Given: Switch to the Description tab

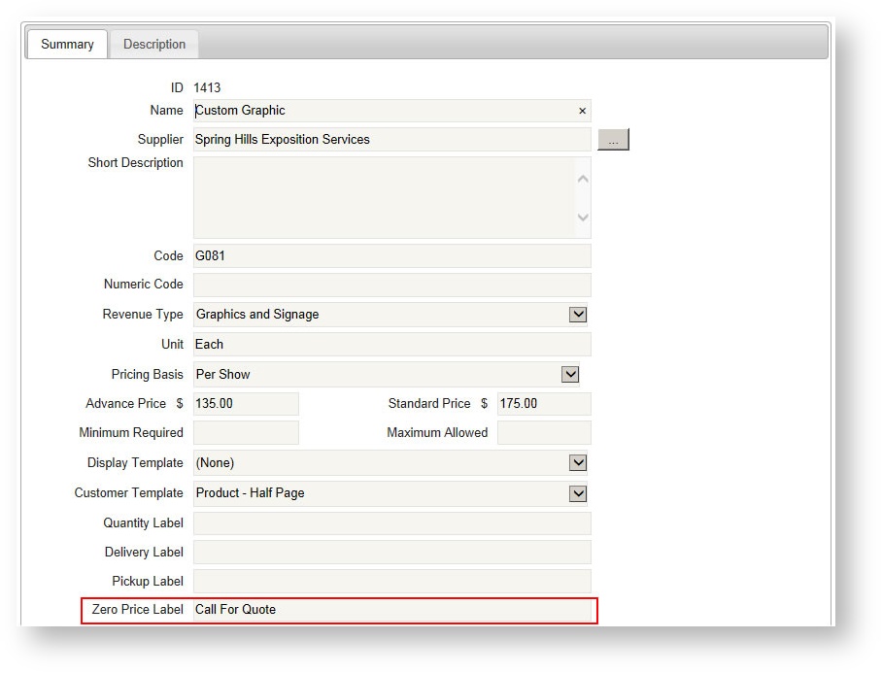Looking at the screenshot, I should coord(154,45).
